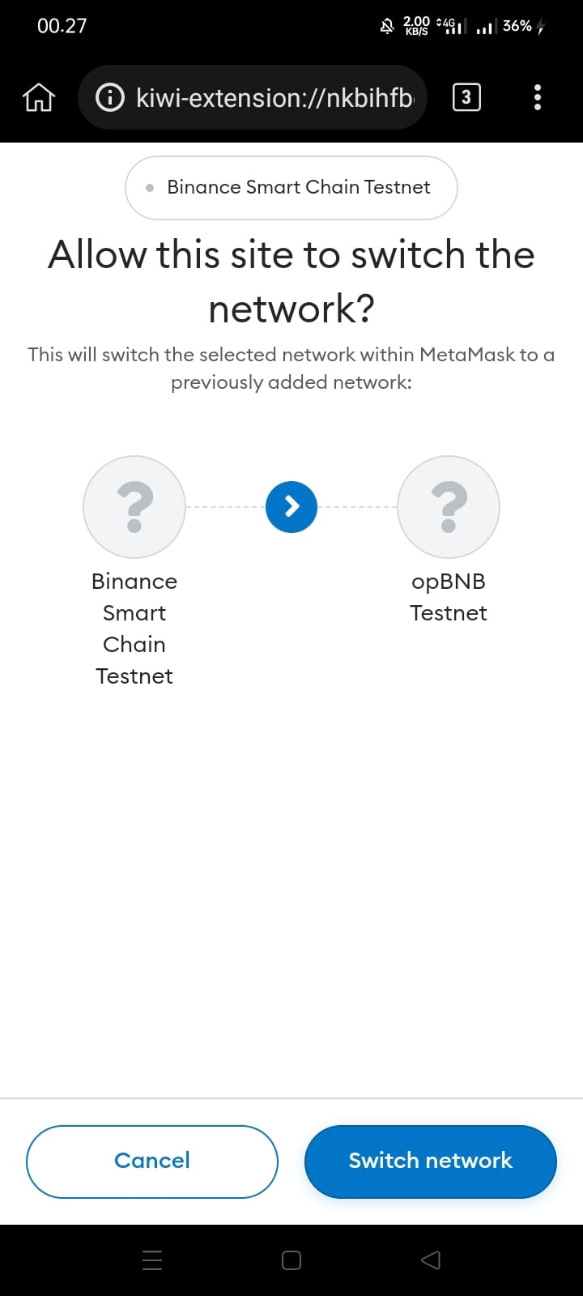Screen dimensions: 583x1296
Task: Open the tab switcher showing 3 tabs
Action: (x=466, y=98)
